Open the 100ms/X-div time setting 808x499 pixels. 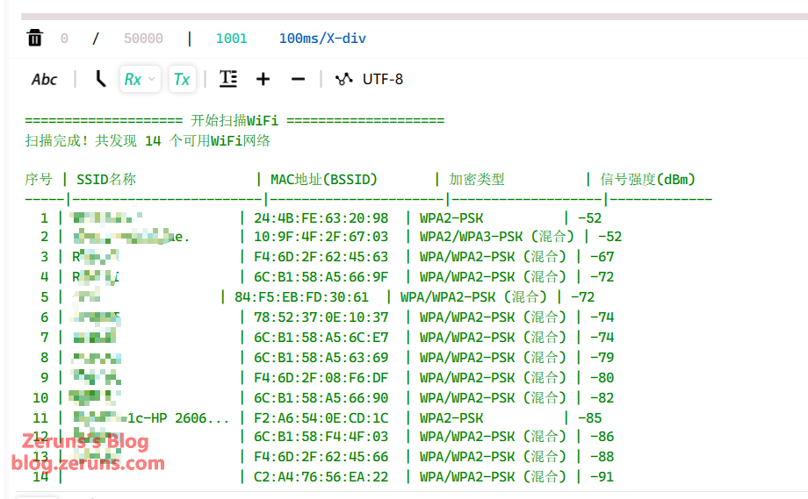click(322, 39)
